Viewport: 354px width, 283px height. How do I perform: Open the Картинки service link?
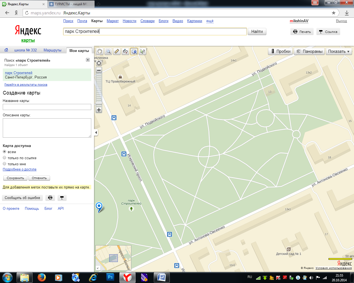195,21
